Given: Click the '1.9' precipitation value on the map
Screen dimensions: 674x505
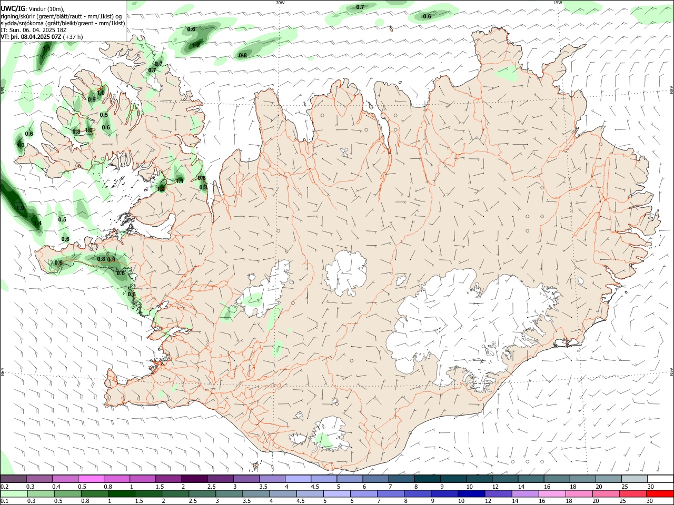Looking at the screenshot, I should coord(20,208).
